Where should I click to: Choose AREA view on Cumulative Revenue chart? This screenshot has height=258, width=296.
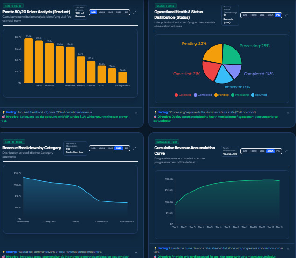(x=270, y=151)
